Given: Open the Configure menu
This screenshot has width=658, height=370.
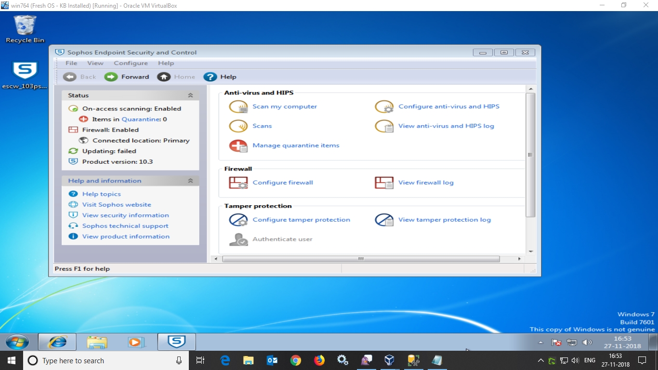Looking at the screenshot, I should tap(131, 63).
